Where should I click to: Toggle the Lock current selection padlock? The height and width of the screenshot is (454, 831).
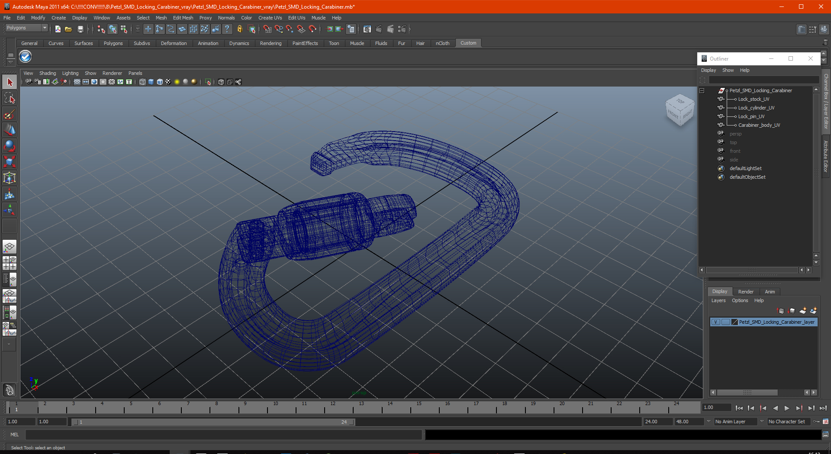click(x=240, y=29)
